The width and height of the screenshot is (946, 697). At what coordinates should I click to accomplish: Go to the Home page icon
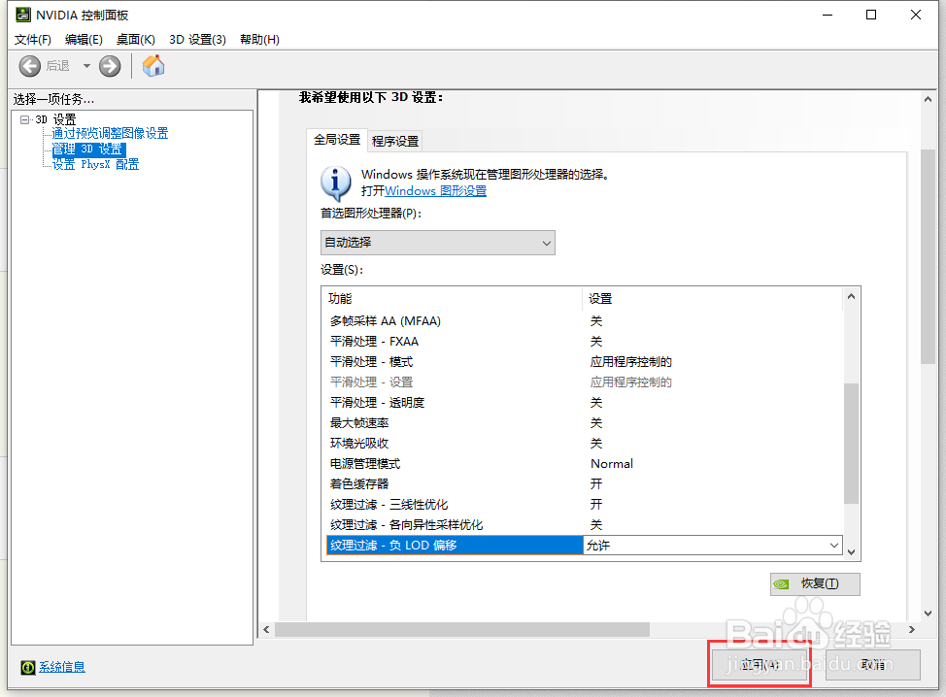(153, 66)
